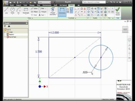Select the Circular pattern tool
This screenshot has width=135, height=101.
click(89, 12)
